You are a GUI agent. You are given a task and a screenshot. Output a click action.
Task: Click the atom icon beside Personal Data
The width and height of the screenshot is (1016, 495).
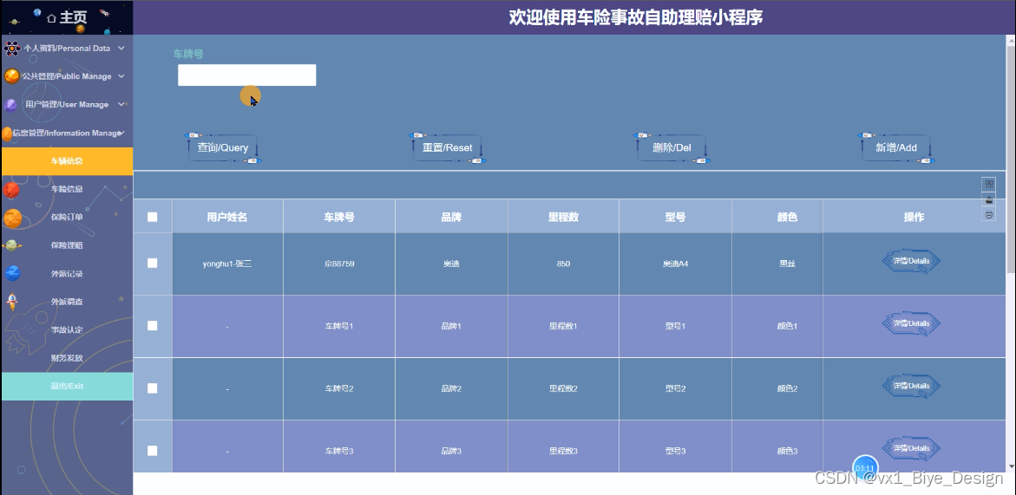pos(11,48)
